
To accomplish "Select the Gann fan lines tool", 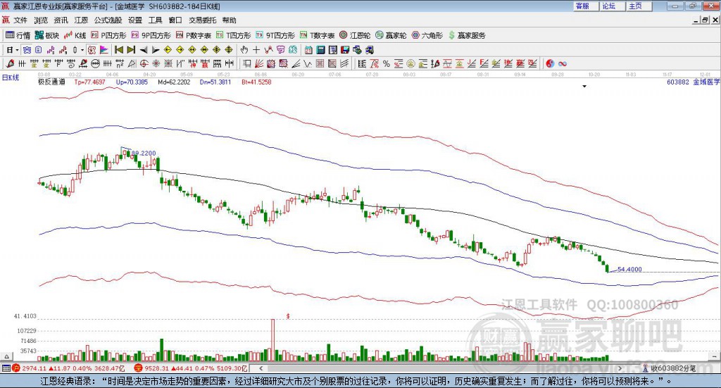I will [x=259, y=63].
